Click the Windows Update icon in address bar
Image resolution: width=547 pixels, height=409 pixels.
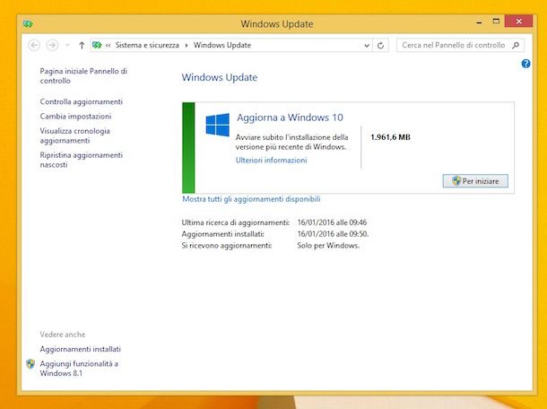click(x=97, y=45)
